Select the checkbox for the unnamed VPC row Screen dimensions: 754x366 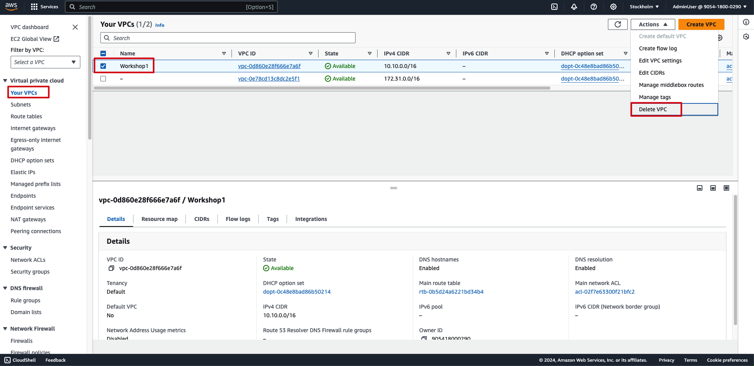pyautogui.click(x=103, y=79)
